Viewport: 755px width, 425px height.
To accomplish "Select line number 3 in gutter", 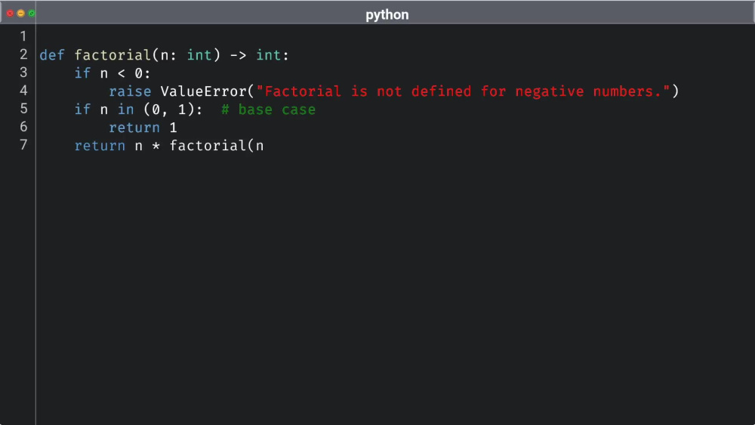I will pos(23,72).
